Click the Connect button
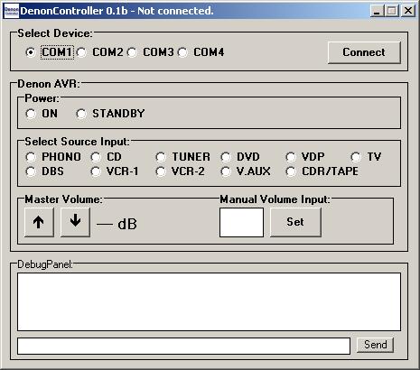This screenshot has width=420, height=370. pyautogui.click(x=364, y=52)
